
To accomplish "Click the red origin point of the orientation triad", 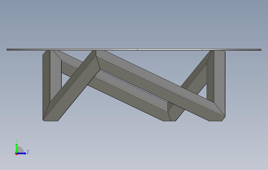I will (x=16, y=154).
